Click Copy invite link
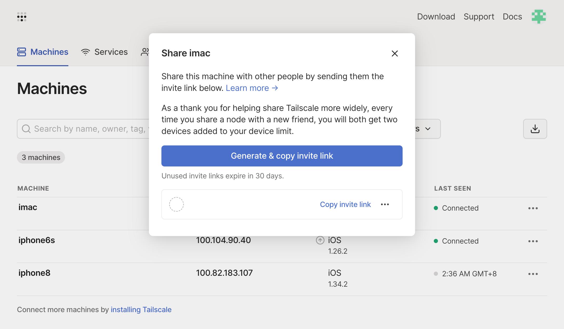Viewport: 564px width, 329px height. click(345, 204)
